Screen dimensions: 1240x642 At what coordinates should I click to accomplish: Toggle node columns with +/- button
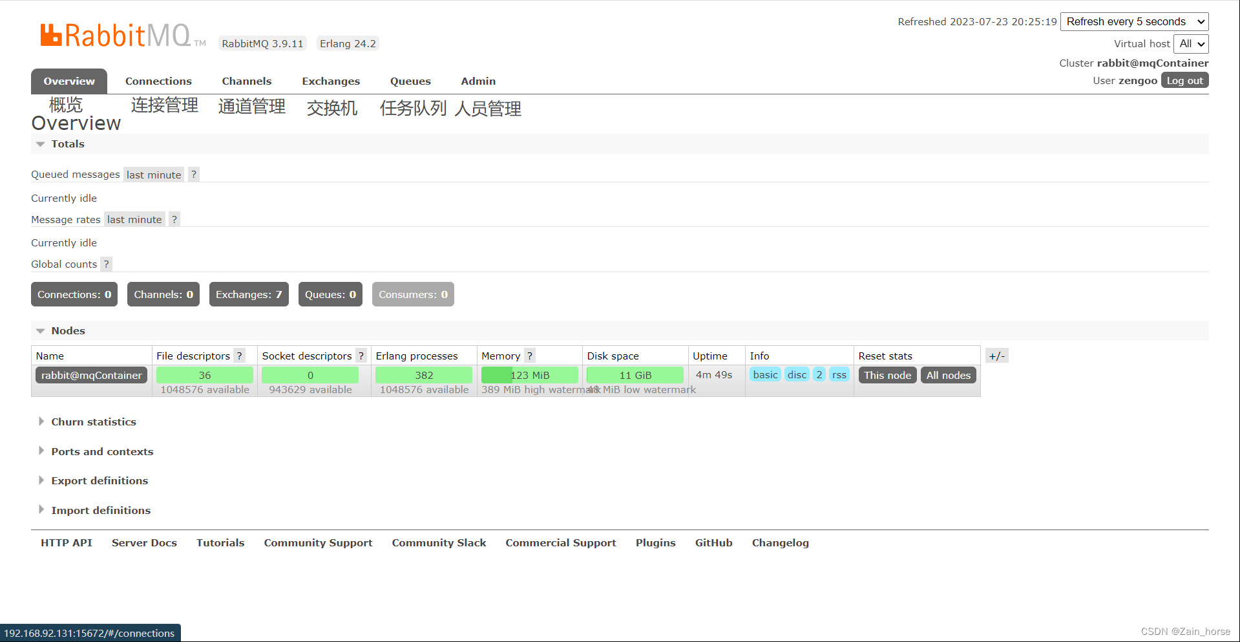pyautogui.click(x=997, y=356)
